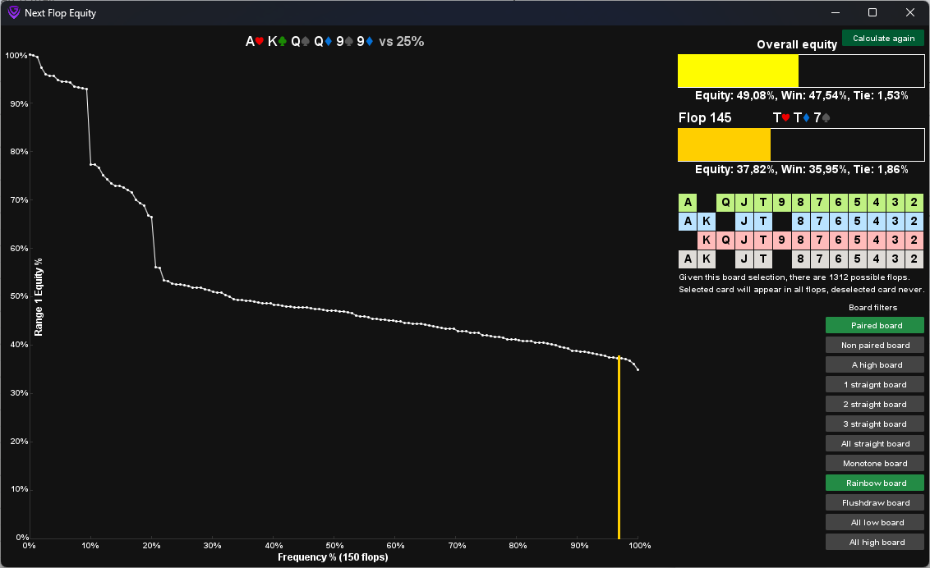Enable the Non paired board filter
The width and height of the screenshot is (930, 568).
click(x=875, y=346)
